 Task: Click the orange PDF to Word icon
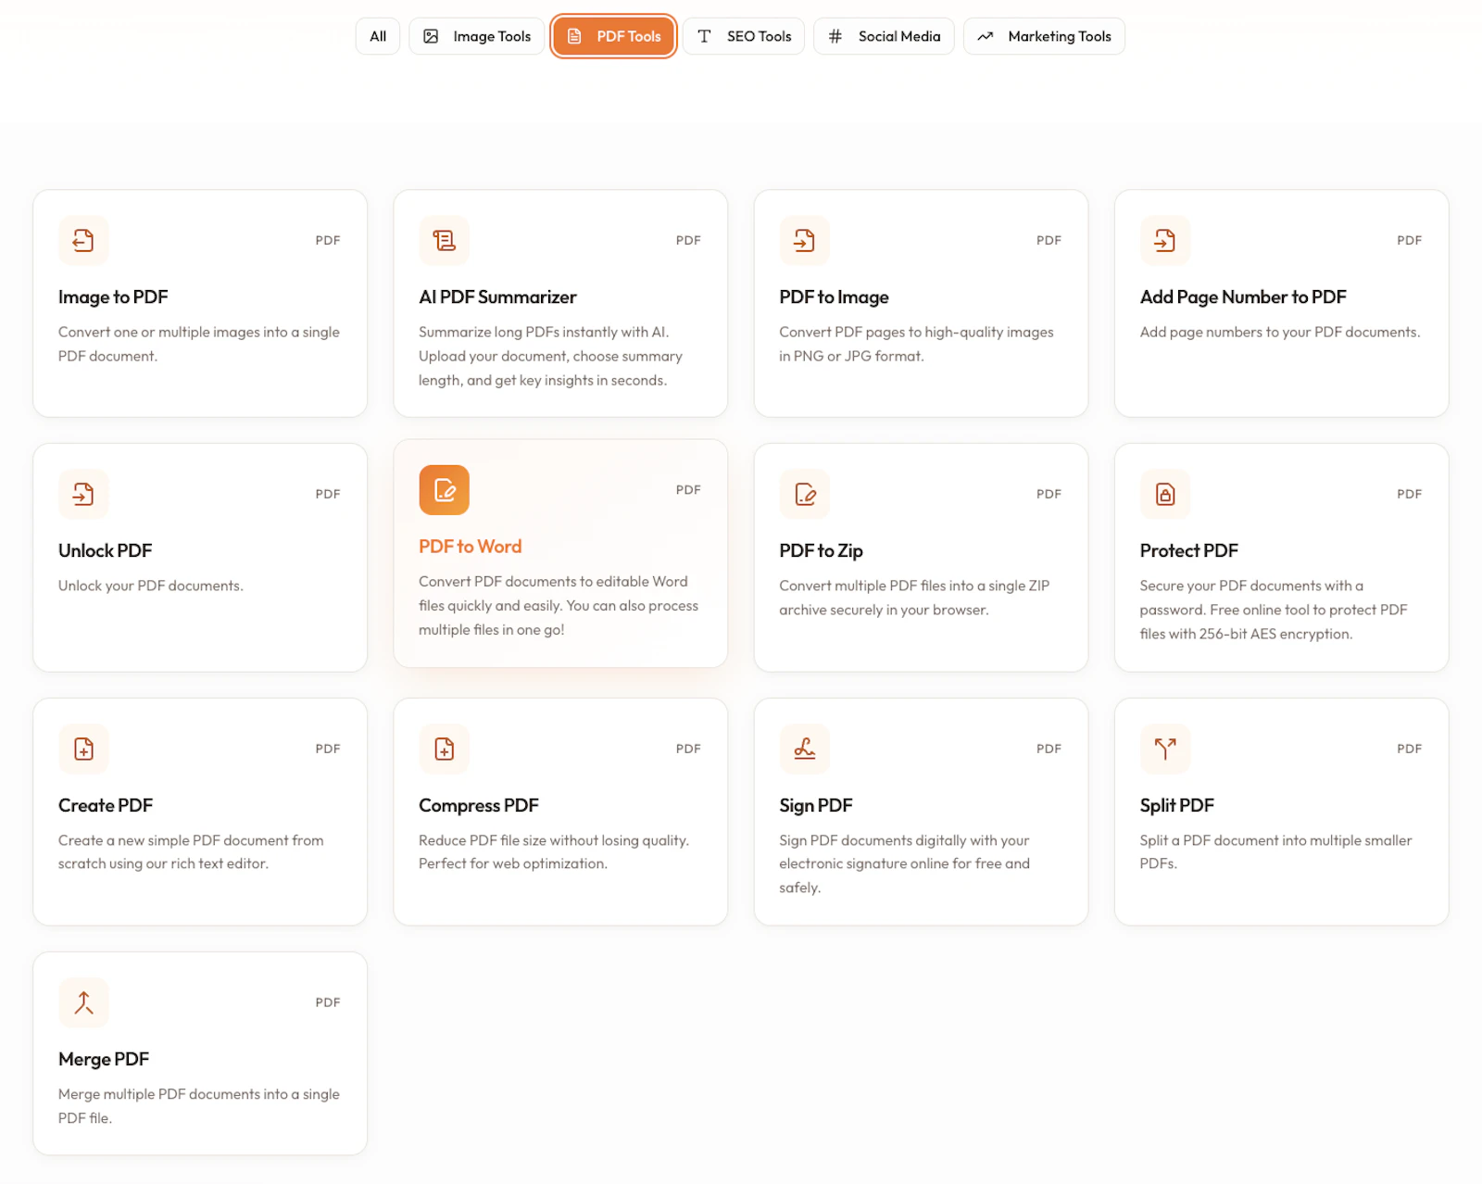coord(444,489)
